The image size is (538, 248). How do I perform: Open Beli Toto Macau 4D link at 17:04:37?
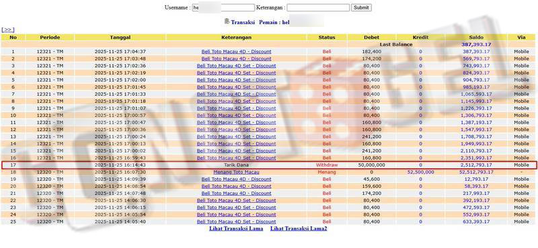[x=237, y=52]
